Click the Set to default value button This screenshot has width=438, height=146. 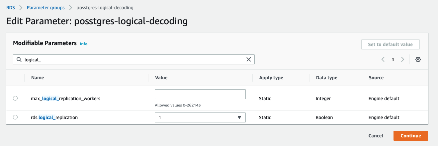pyautogui.click(x=390, y=44)
